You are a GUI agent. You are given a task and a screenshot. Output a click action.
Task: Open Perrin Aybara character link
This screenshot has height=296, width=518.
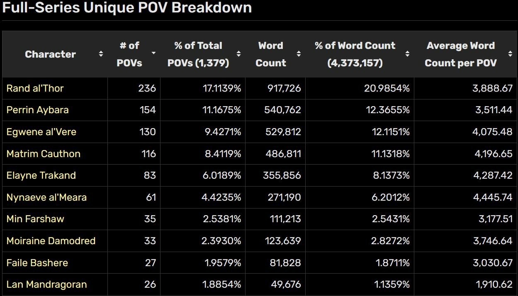(37, 110)
